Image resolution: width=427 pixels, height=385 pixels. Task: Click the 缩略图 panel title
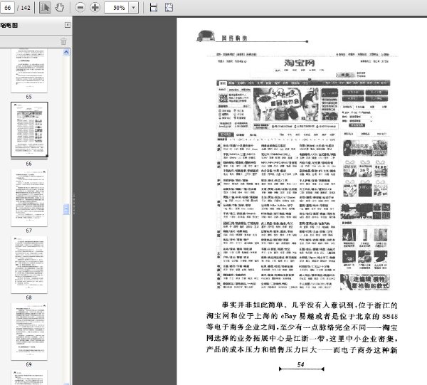[x=9, y=26]
